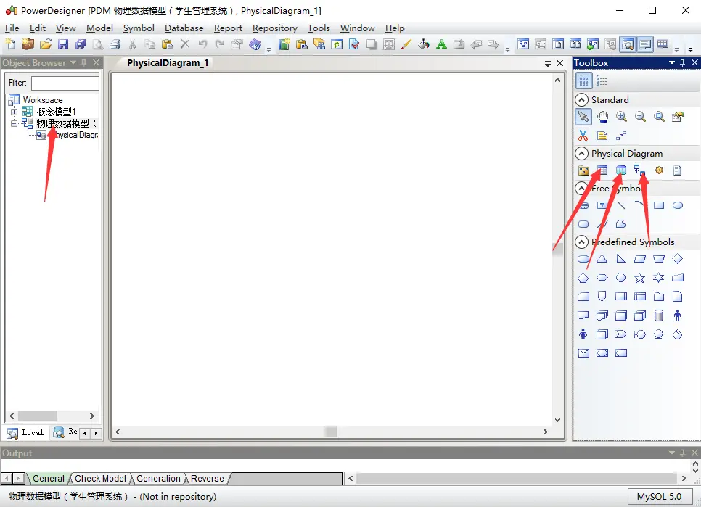Select the Grabber hand tool
Viewport: 701px width, 507px height.
pyautogui.click(x=602, y=116)
